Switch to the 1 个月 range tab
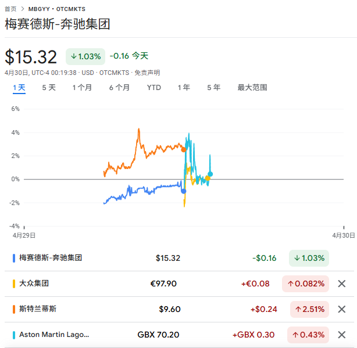Viewport: 357px width, 348px height. pyautogui.click(x=82, y=88)
